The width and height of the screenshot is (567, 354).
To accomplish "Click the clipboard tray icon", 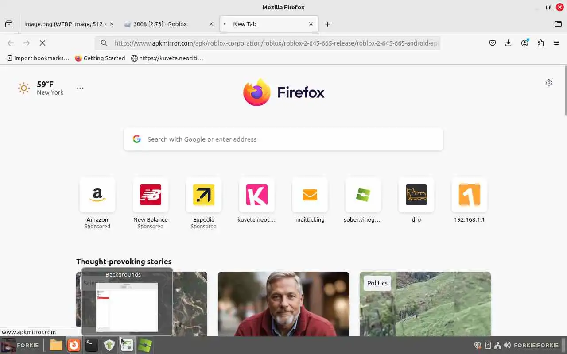I will click(x=488, y=345).
